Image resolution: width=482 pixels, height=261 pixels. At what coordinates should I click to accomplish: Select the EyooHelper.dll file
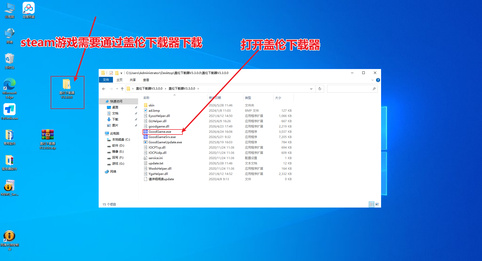[x=159, y=116]
